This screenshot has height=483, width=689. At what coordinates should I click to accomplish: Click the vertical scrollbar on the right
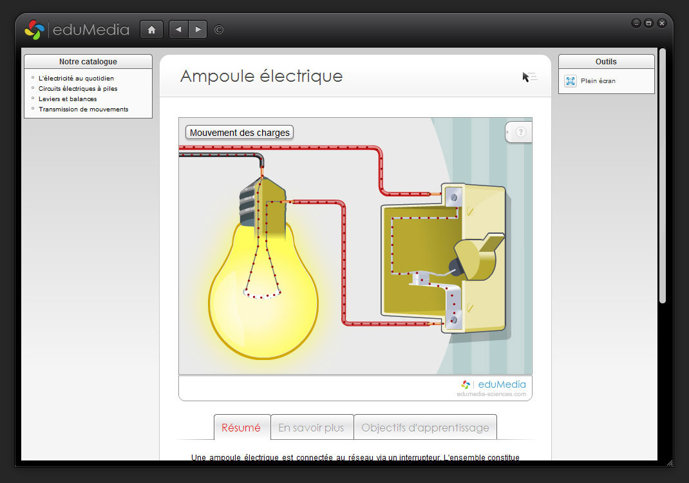pyautogui.click(x=662, y=174)
